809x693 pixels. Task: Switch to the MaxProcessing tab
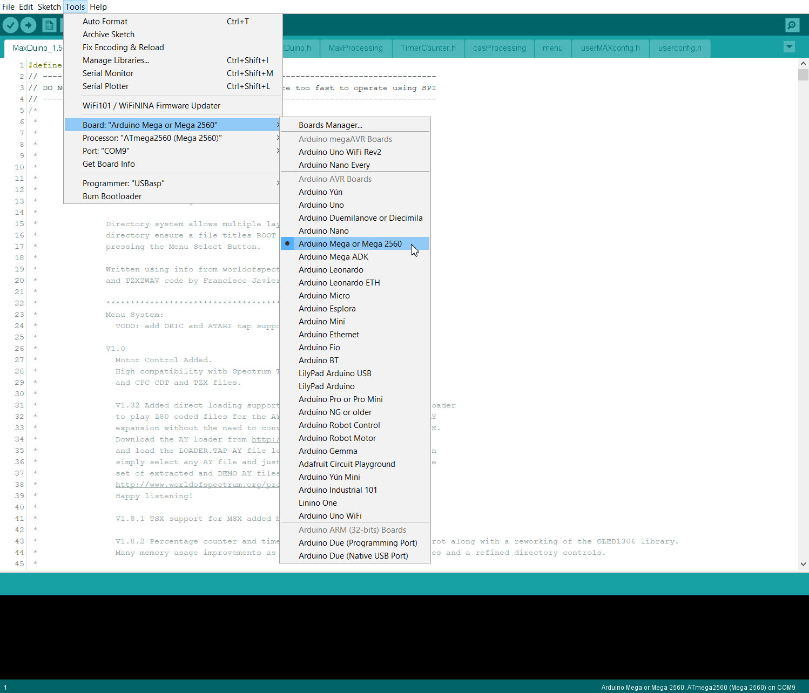pyautogui.click(x=355, y=48)
